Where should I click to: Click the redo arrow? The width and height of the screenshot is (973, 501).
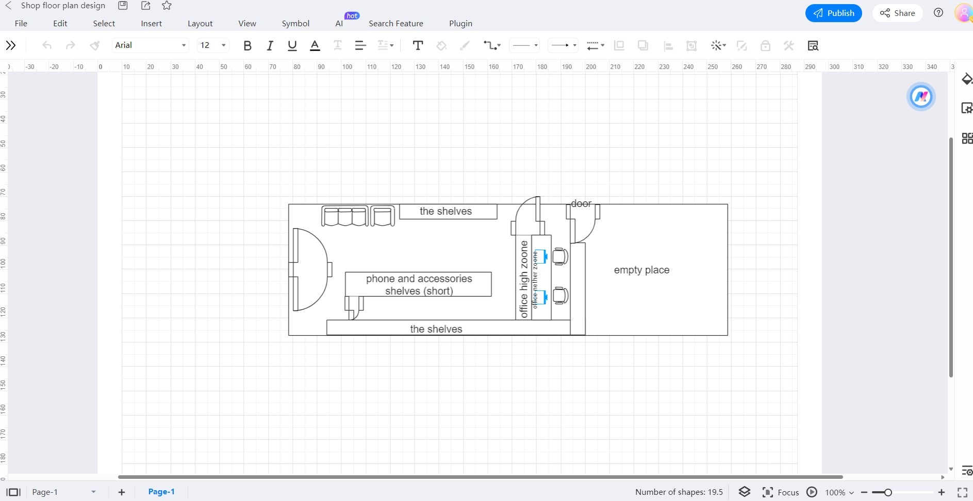pyautogui.click(x=71, y=45)
